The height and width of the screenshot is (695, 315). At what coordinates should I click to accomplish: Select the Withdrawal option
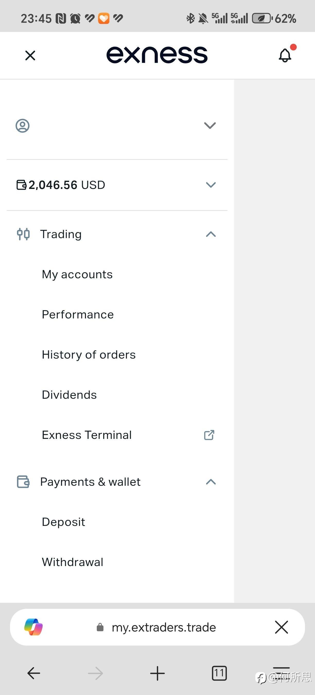tap(73, 562)
